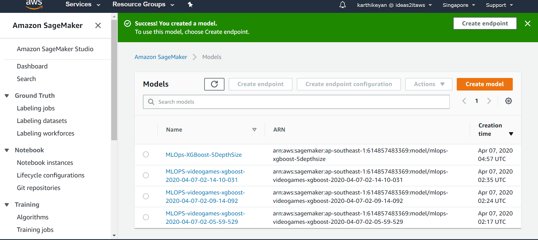
Task: Open Amazon SageMaker Studio
Action: 55,49
